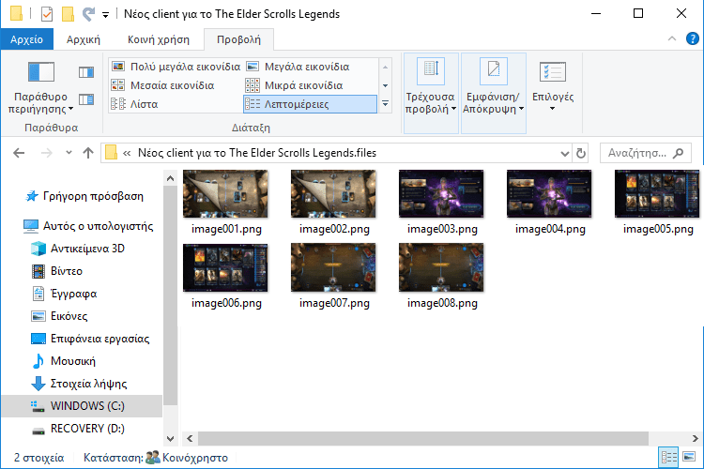Open the Βίντεο folder
The width and height of the screenshot is (704, 469).
point(57,271)
